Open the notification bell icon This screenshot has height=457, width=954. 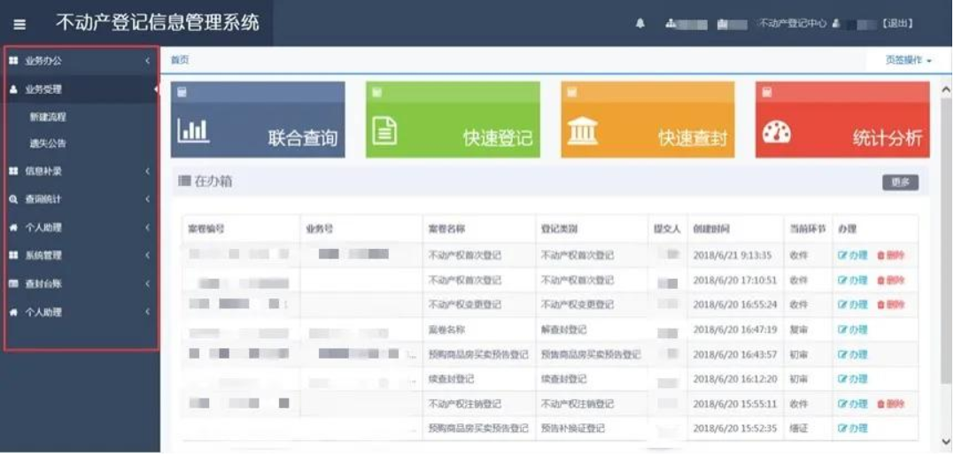(640, 24)
